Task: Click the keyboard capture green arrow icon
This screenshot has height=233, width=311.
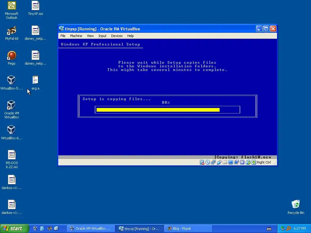Action: coord(254,162)
